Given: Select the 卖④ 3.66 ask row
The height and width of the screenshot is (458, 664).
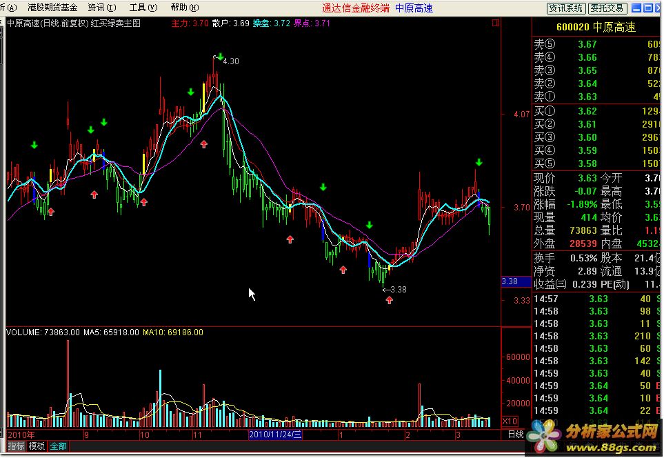Looking at the screenshot, I should [596, 57].
